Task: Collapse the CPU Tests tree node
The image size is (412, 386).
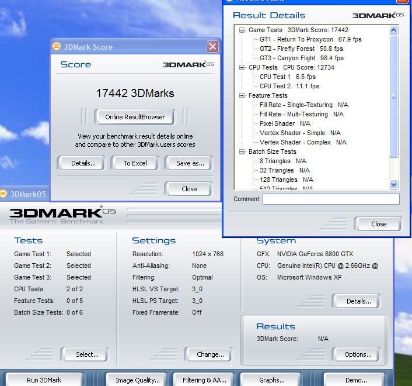Action: tap(242, 67)
